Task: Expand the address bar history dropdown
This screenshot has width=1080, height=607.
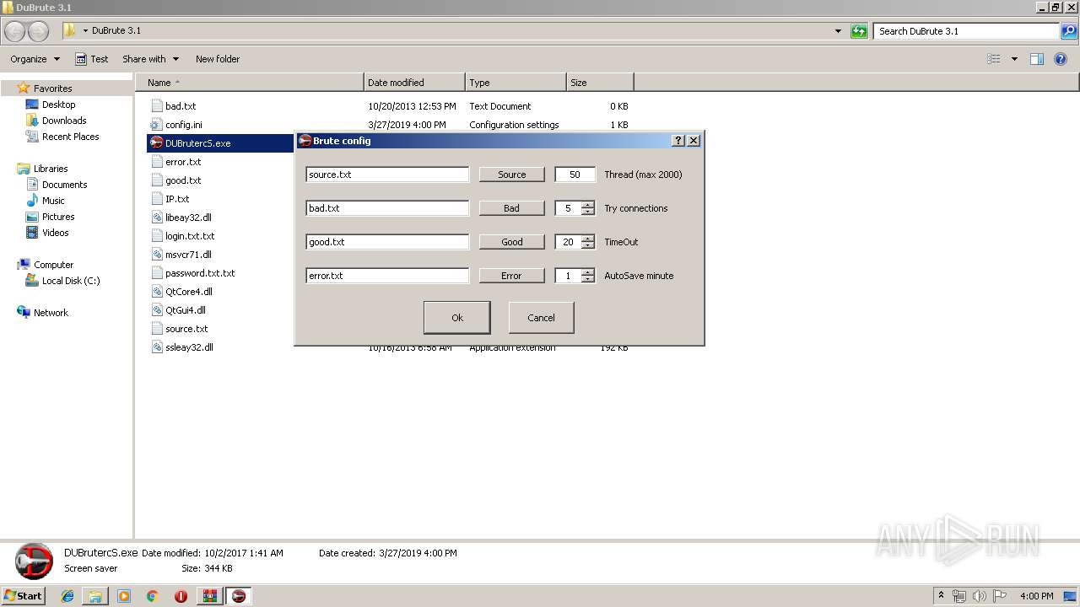Action: click(838, 31)
